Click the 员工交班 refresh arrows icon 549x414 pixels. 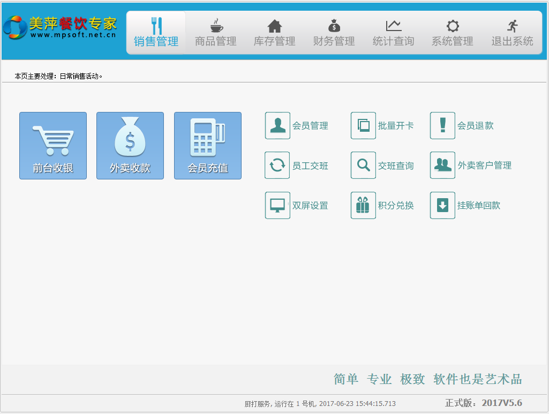coord(277,165)
